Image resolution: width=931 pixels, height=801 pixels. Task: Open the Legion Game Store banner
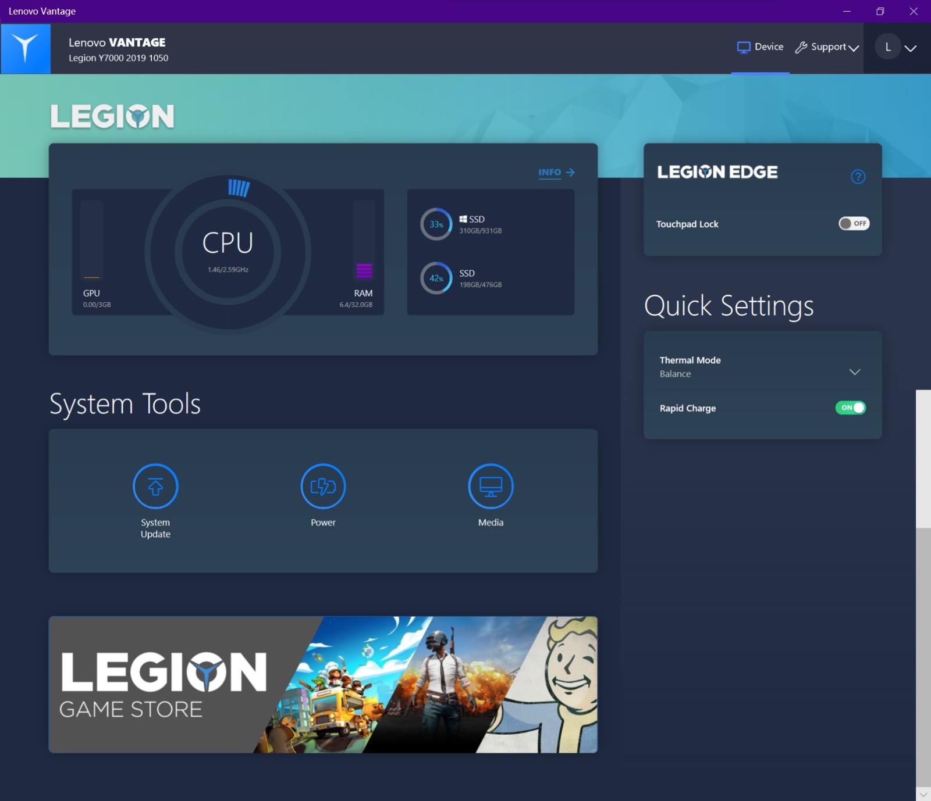click(x=323, y=684)
